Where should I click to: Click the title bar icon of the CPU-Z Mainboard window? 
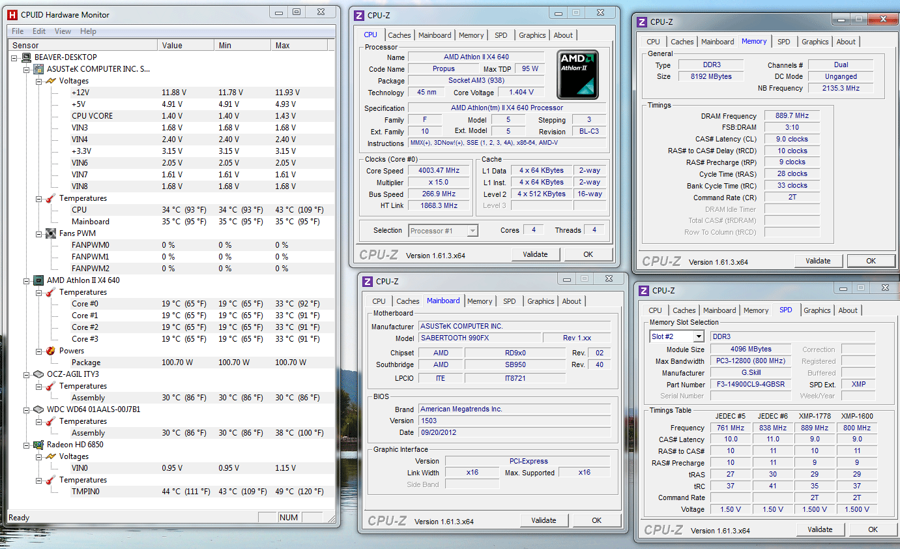click(x=368, y=281)
